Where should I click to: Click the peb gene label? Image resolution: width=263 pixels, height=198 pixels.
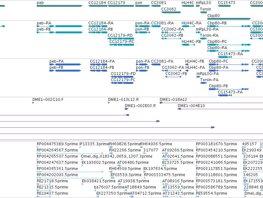tap(40, 3)
